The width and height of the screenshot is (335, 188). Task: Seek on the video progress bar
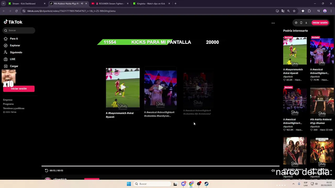tap(160, 166)
